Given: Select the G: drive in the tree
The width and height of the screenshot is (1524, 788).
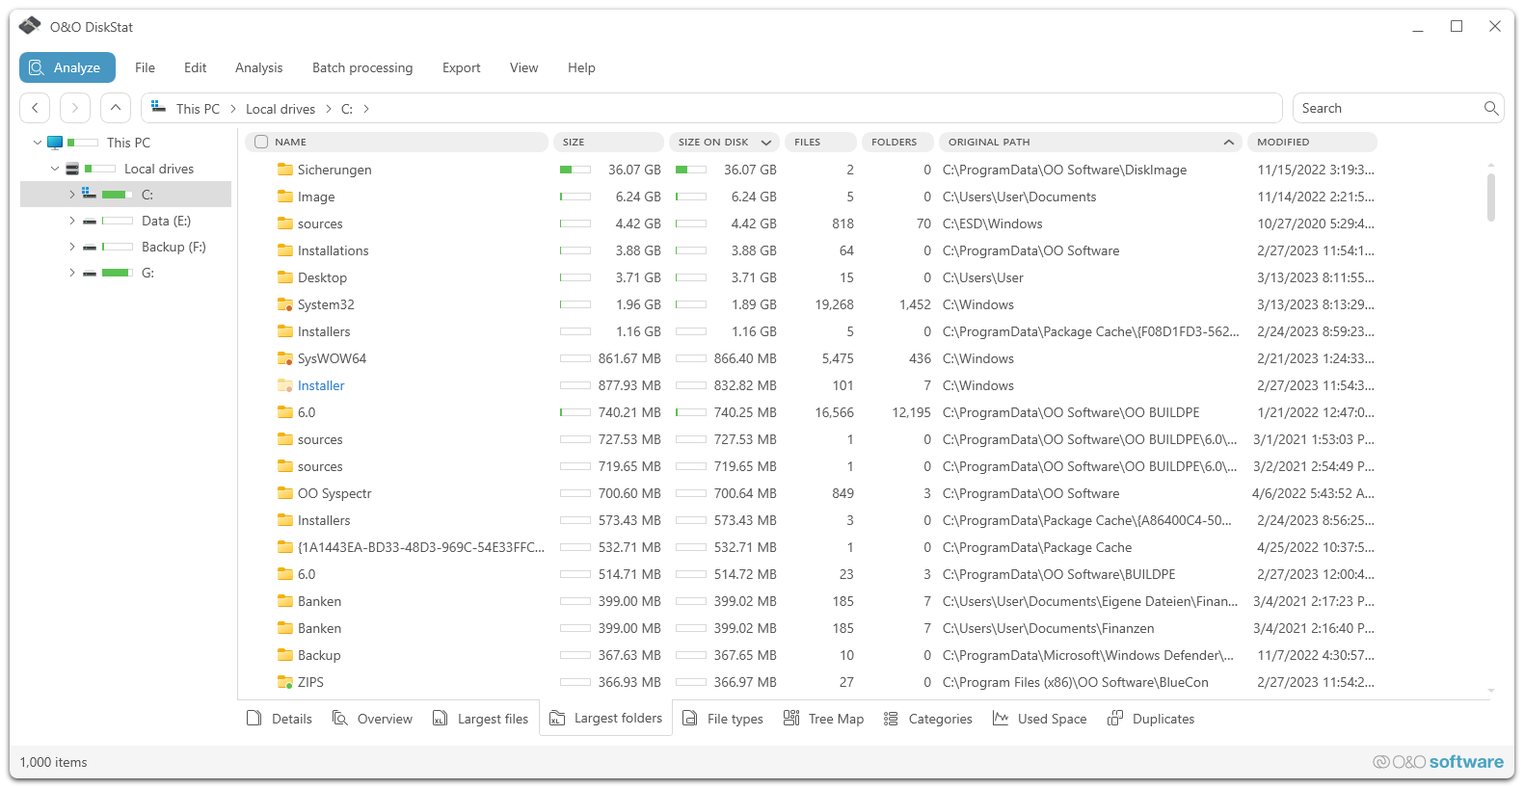Looking at the screenshot, I should click(147, 273).
